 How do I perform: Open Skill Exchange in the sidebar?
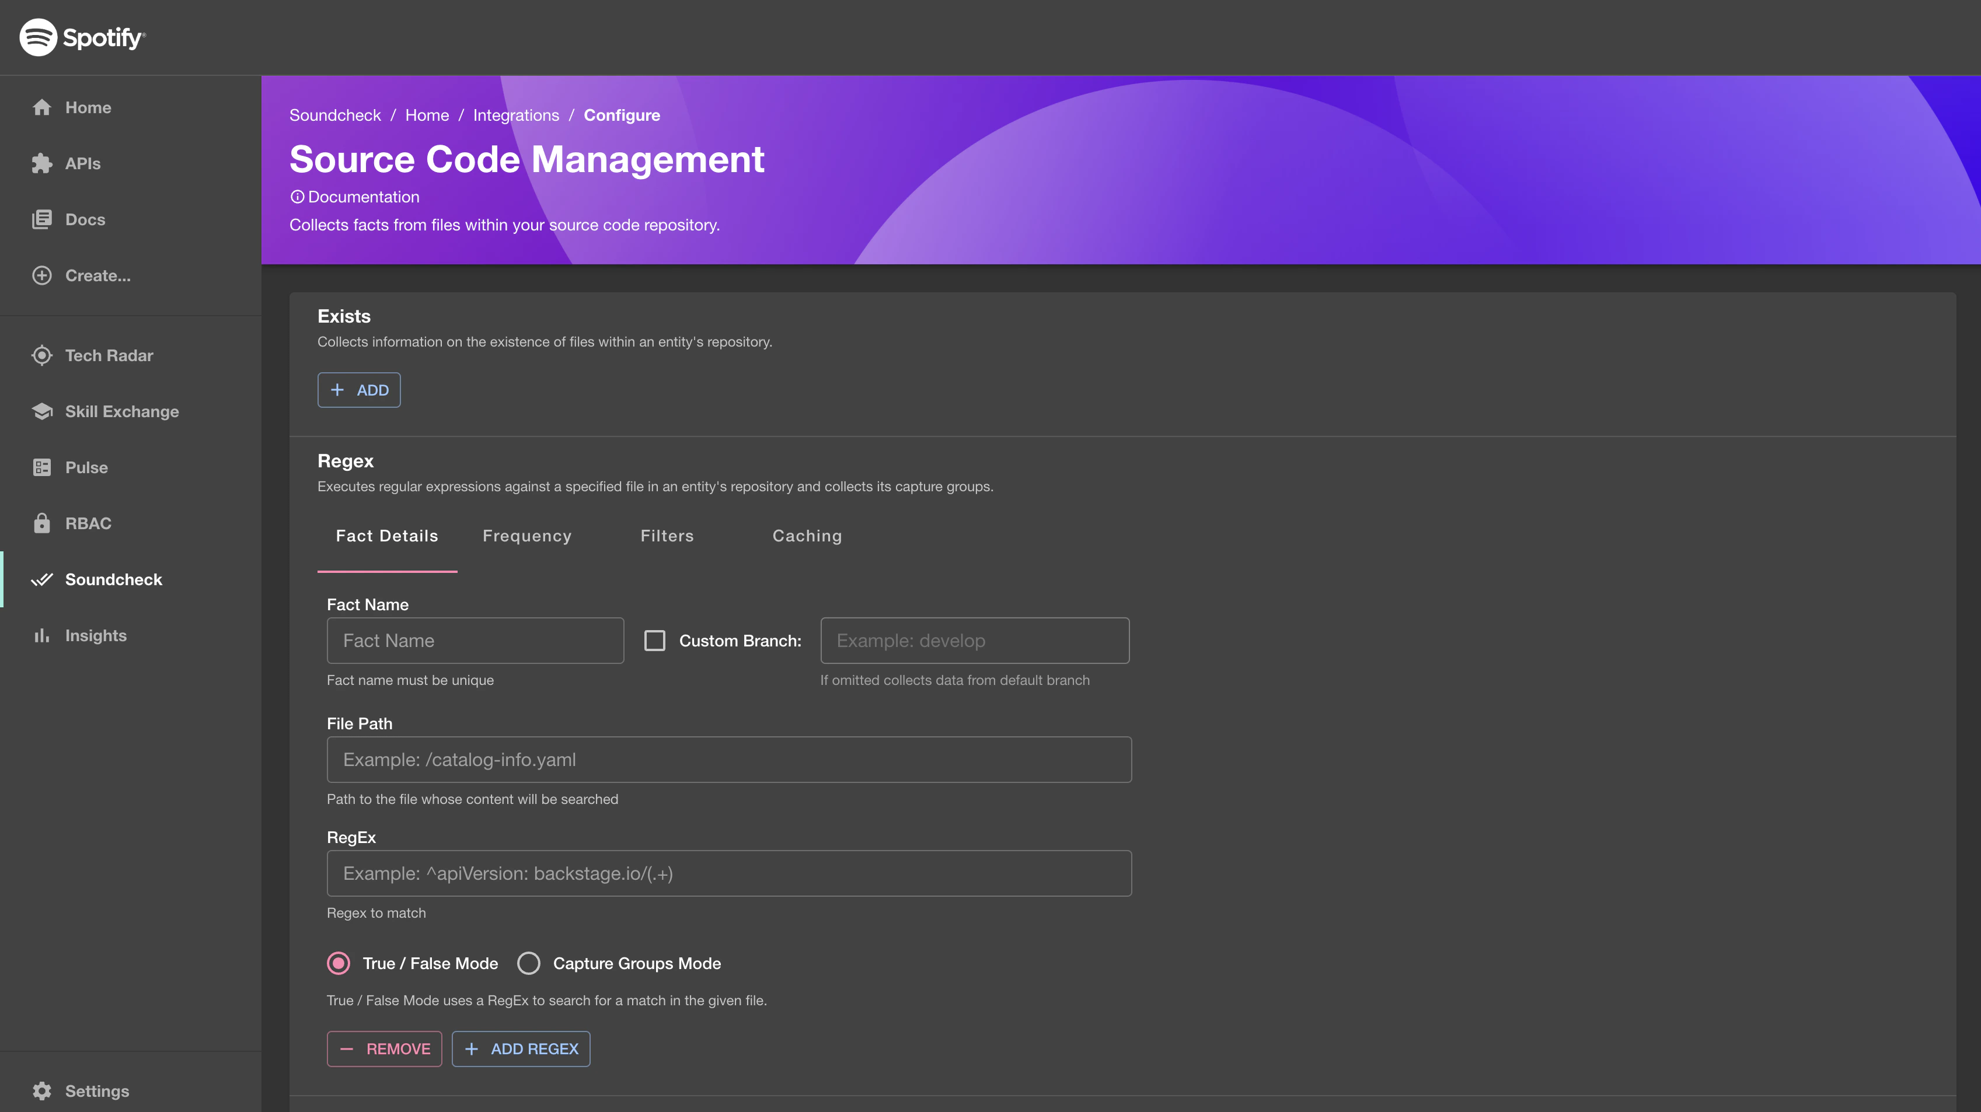(x=131, y=412)
